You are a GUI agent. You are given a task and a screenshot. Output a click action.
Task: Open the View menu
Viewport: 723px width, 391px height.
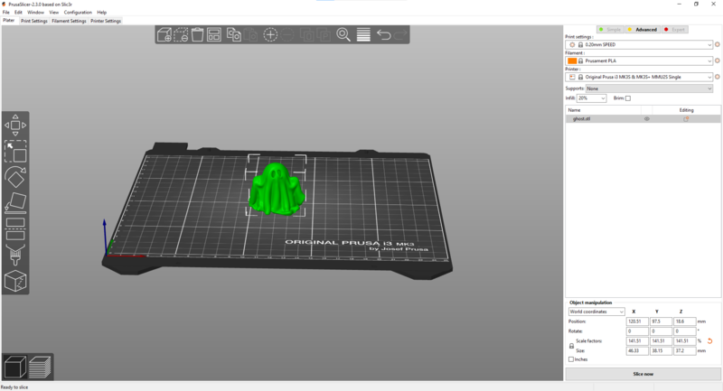click(54, 13)
